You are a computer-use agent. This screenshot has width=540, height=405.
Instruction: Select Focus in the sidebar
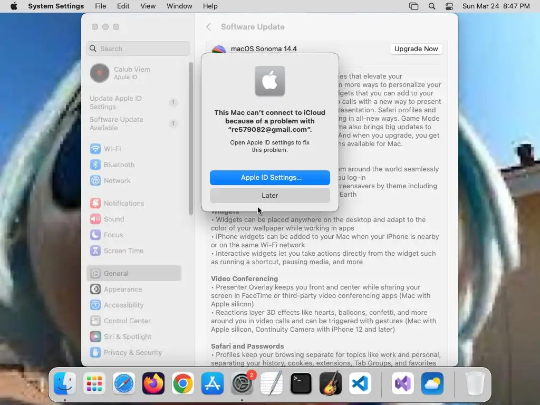coord(134,235)
